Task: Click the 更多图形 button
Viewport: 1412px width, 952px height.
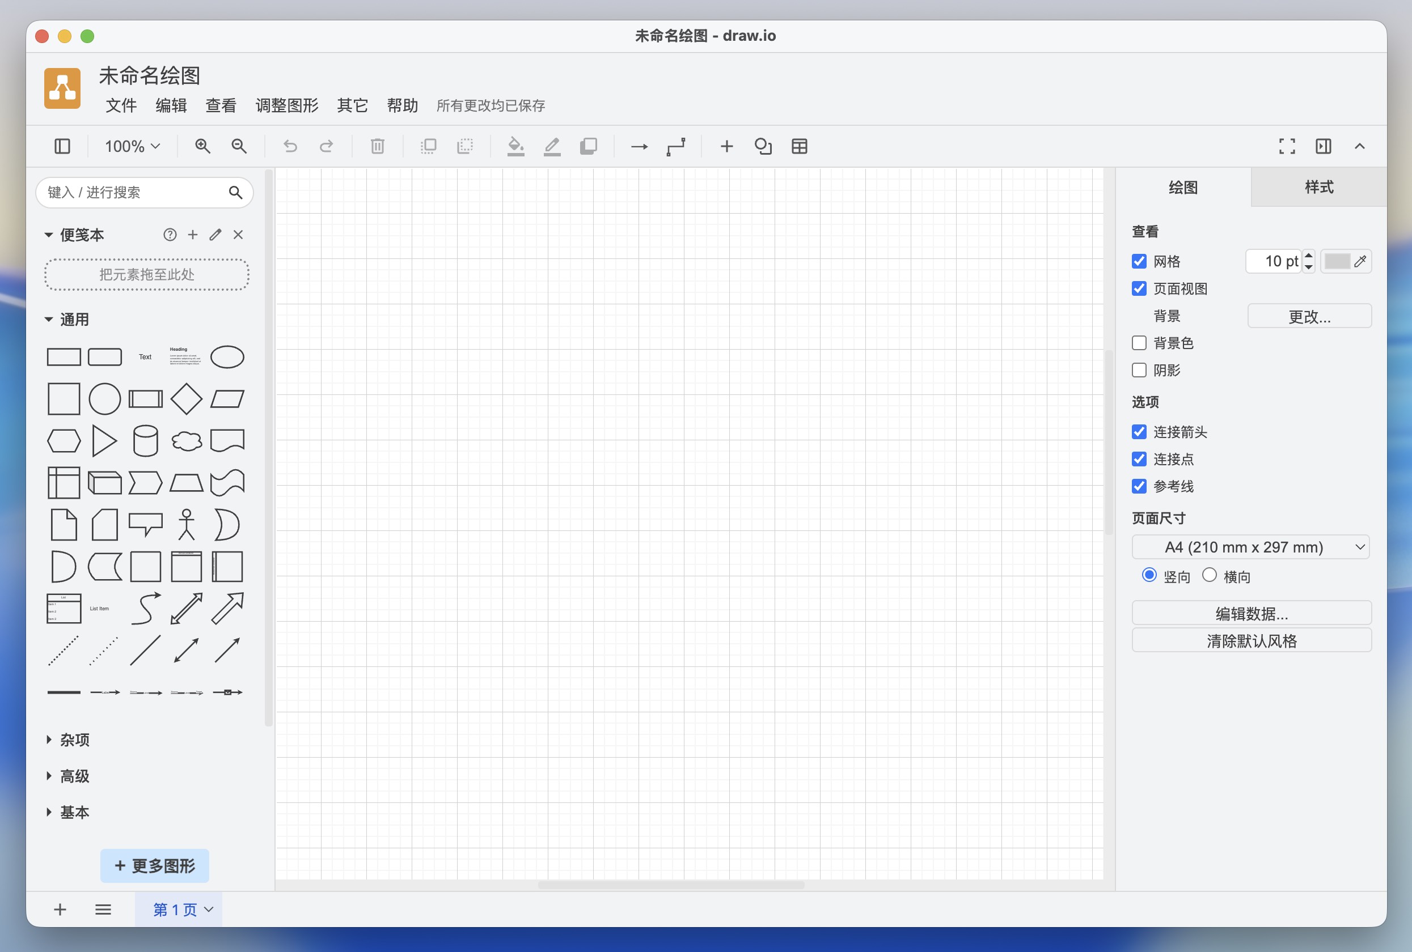Action: [x=154, y=866]
